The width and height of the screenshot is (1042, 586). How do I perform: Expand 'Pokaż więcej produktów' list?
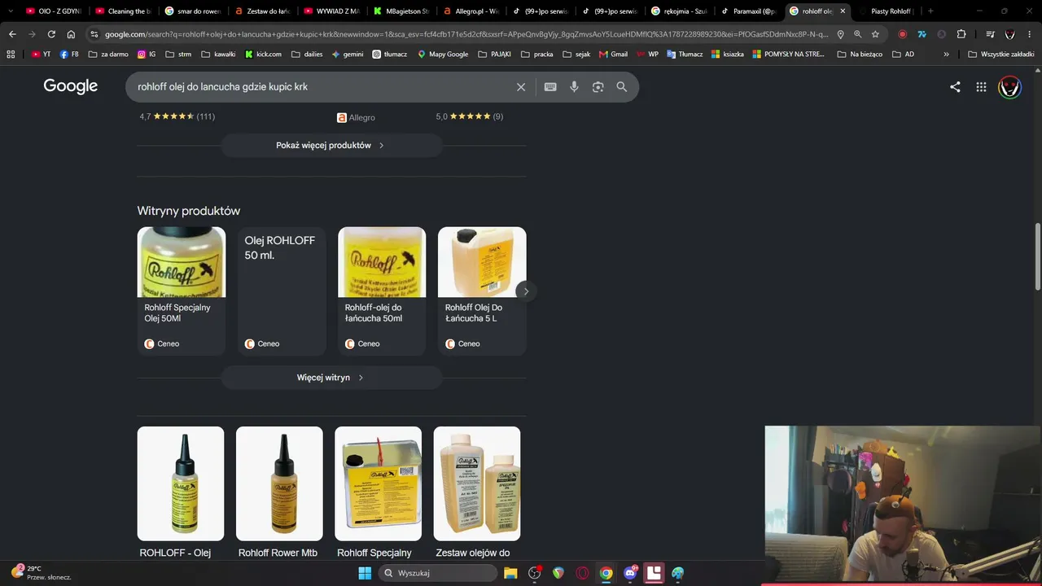pos(331,146)
